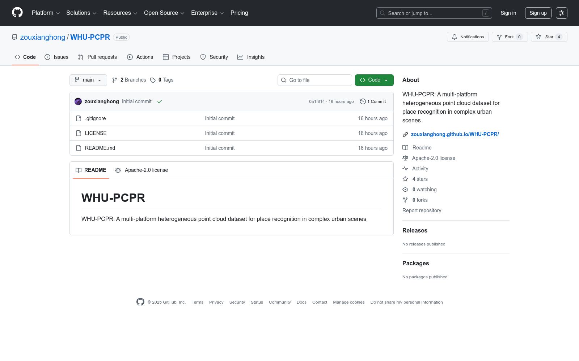Screen dimensions: 579x361
Task: Click the branch icon beside 2 Branches
Action: (115, 80)
